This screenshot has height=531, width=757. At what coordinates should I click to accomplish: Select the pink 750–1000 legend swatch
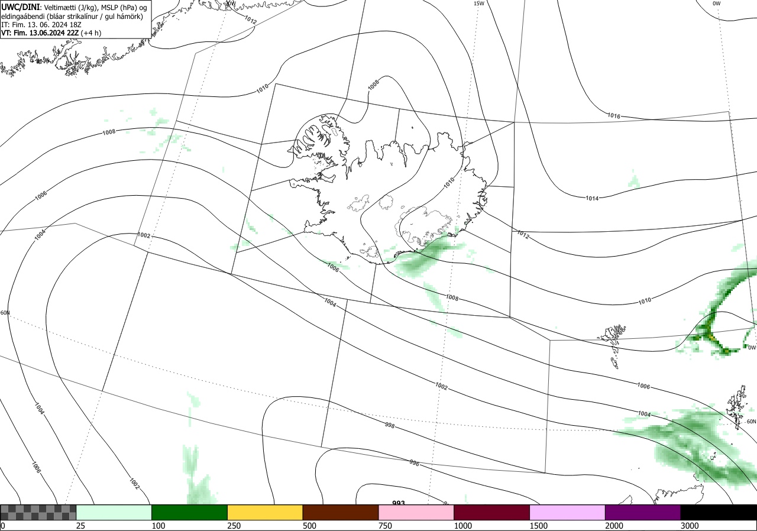pos(416,512)
